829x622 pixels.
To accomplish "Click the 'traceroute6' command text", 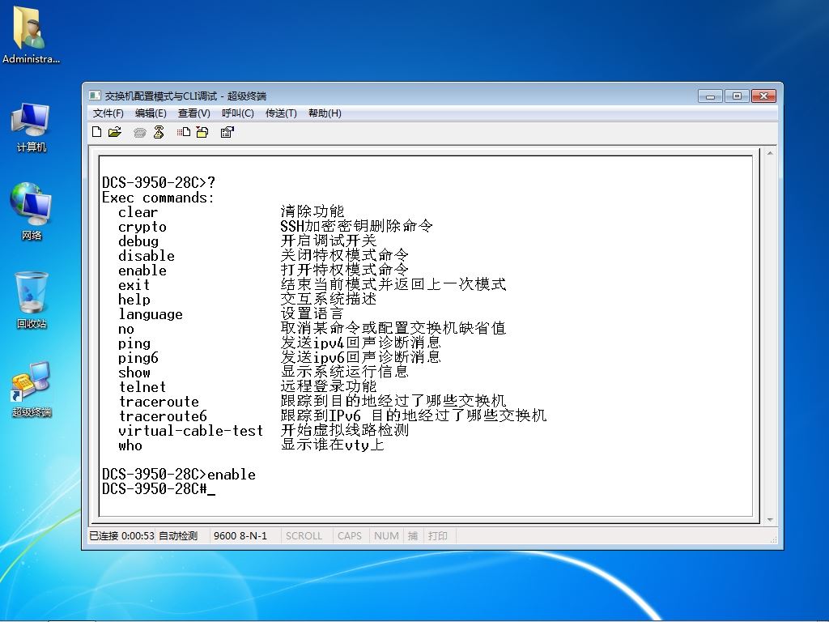I will pyautogui.click(x=163, y=416).
